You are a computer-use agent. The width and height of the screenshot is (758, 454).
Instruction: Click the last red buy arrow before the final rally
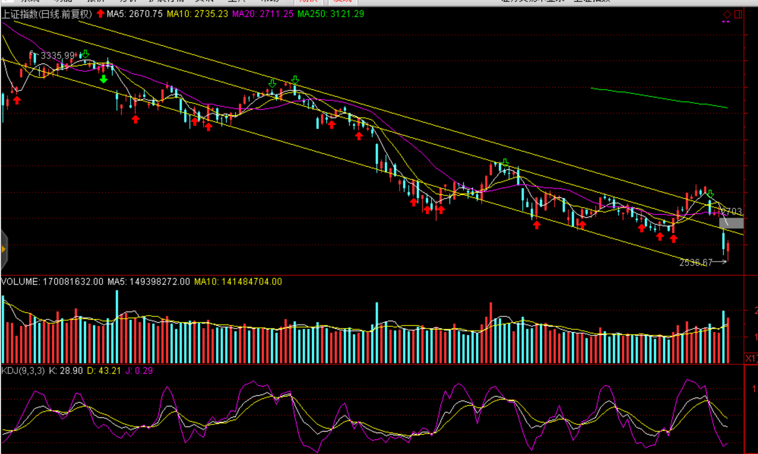pyautogui.click(x=673, y=238)
